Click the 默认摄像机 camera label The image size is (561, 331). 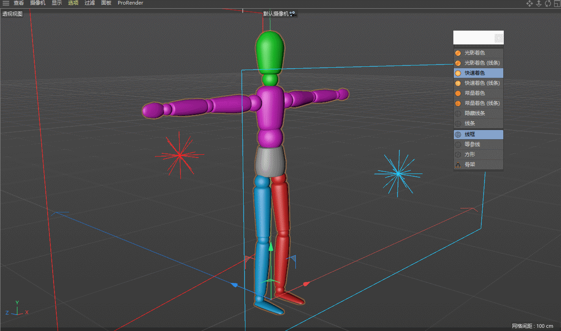pos(276,14)
